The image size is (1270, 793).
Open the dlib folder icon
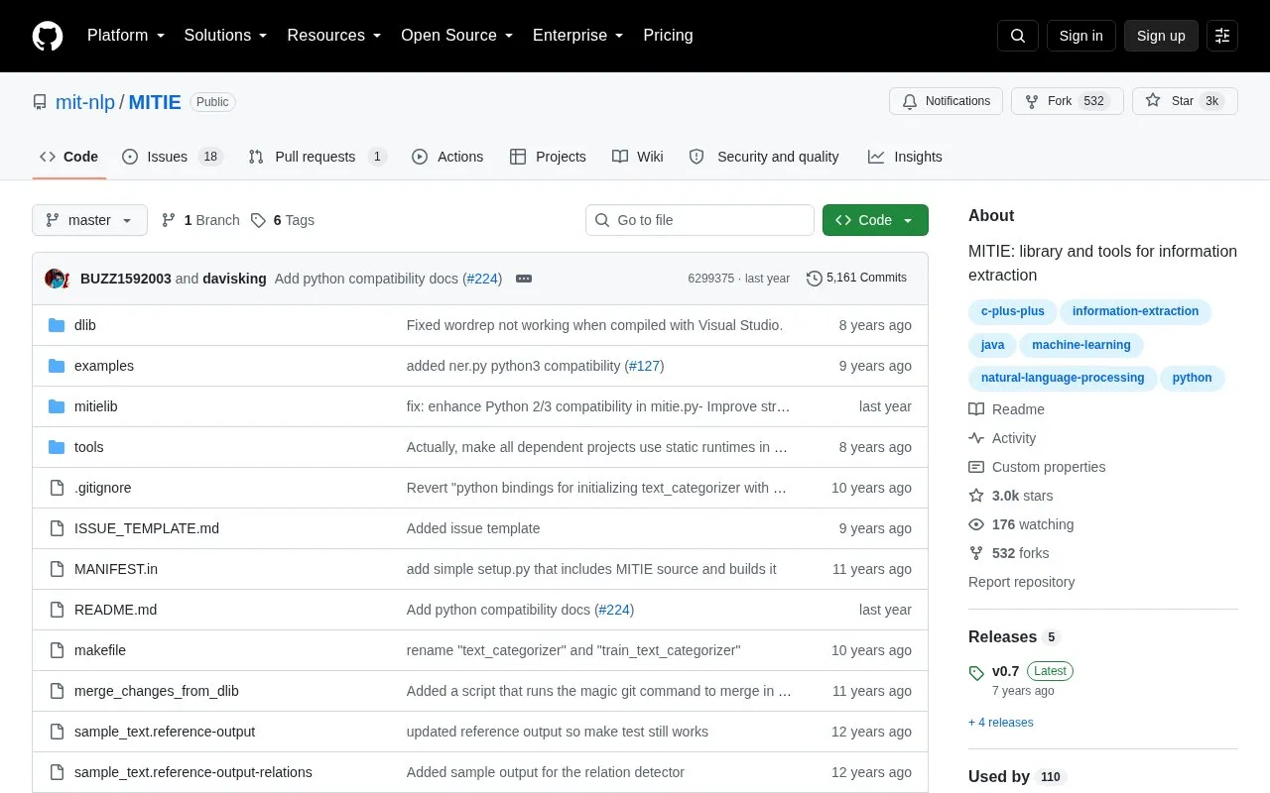coord(57,325)
